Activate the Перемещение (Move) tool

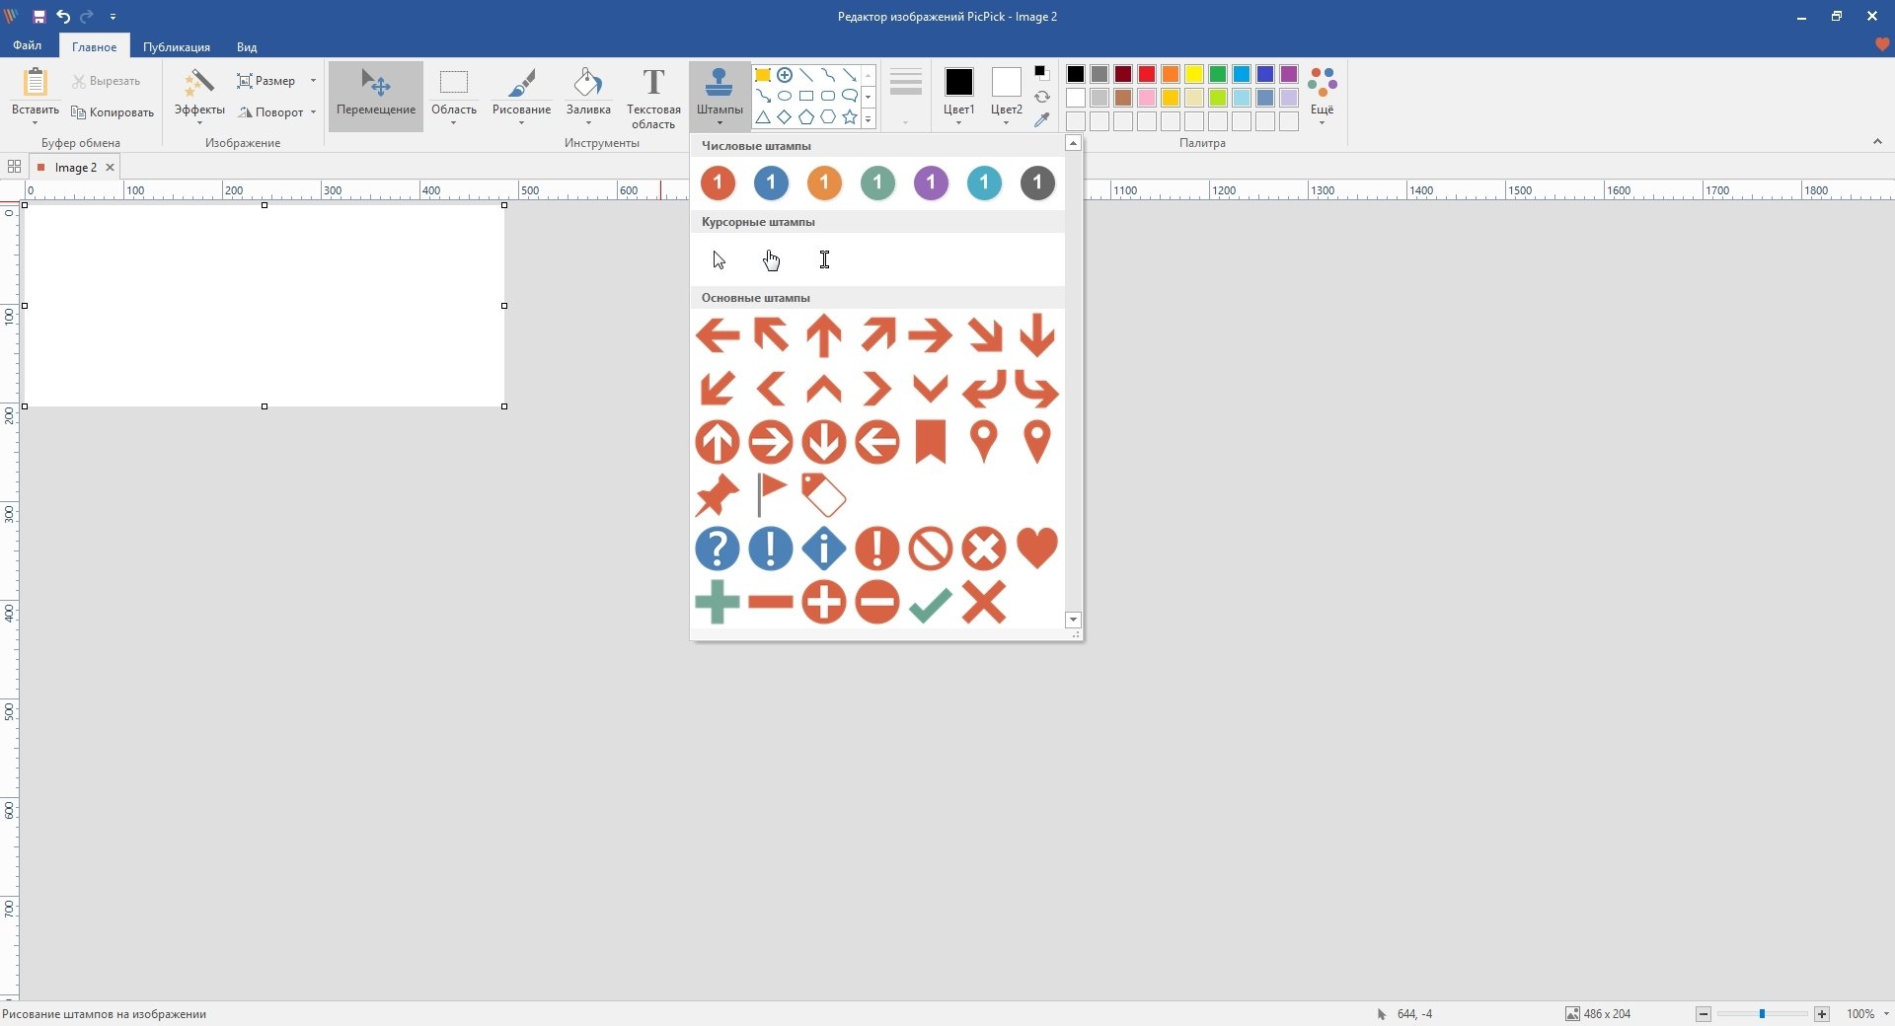[376, 94]
